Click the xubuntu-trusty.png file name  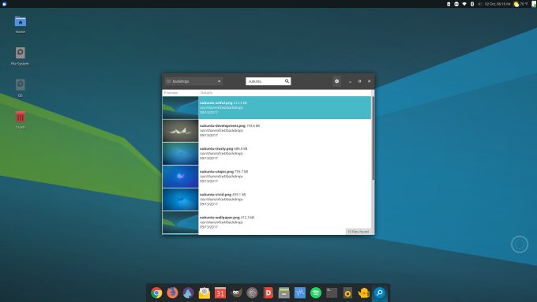coord(216,148)
